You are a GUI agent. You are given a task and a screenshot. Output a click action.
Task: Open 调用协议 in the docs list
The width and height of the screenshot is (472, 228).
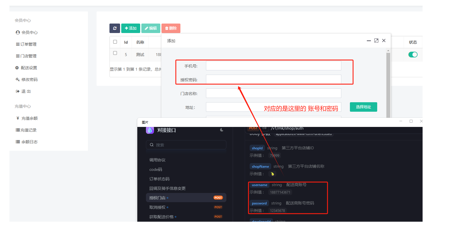[x=157, y=160]
